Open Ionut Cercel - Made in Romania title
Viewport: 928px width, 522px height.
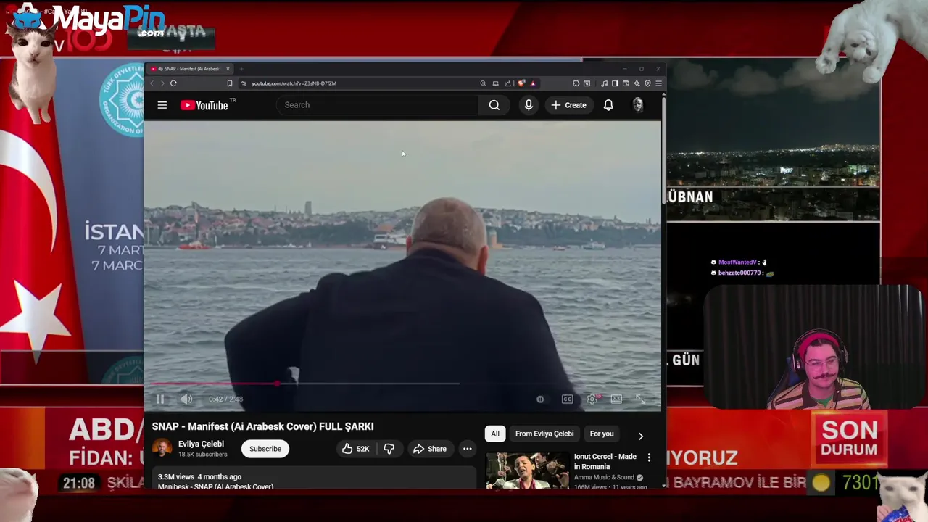click(x=605, y=461)
